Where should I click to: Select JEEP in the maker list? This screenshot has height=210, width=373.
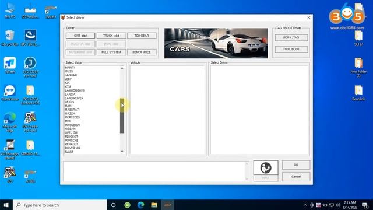pos(68,79)
